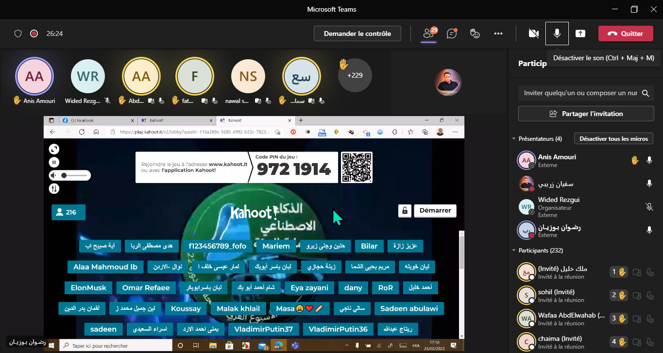Leave the meeting with Quitter button
This screenshot has width=663, height=353.
pyautogui.click(x=626, y=34)
